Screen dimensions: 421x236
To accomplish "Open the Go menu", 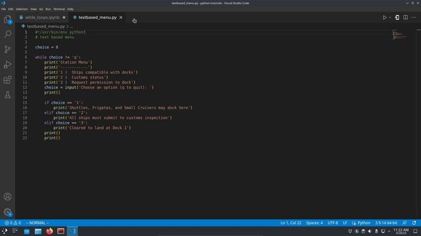I will point(41,9).
